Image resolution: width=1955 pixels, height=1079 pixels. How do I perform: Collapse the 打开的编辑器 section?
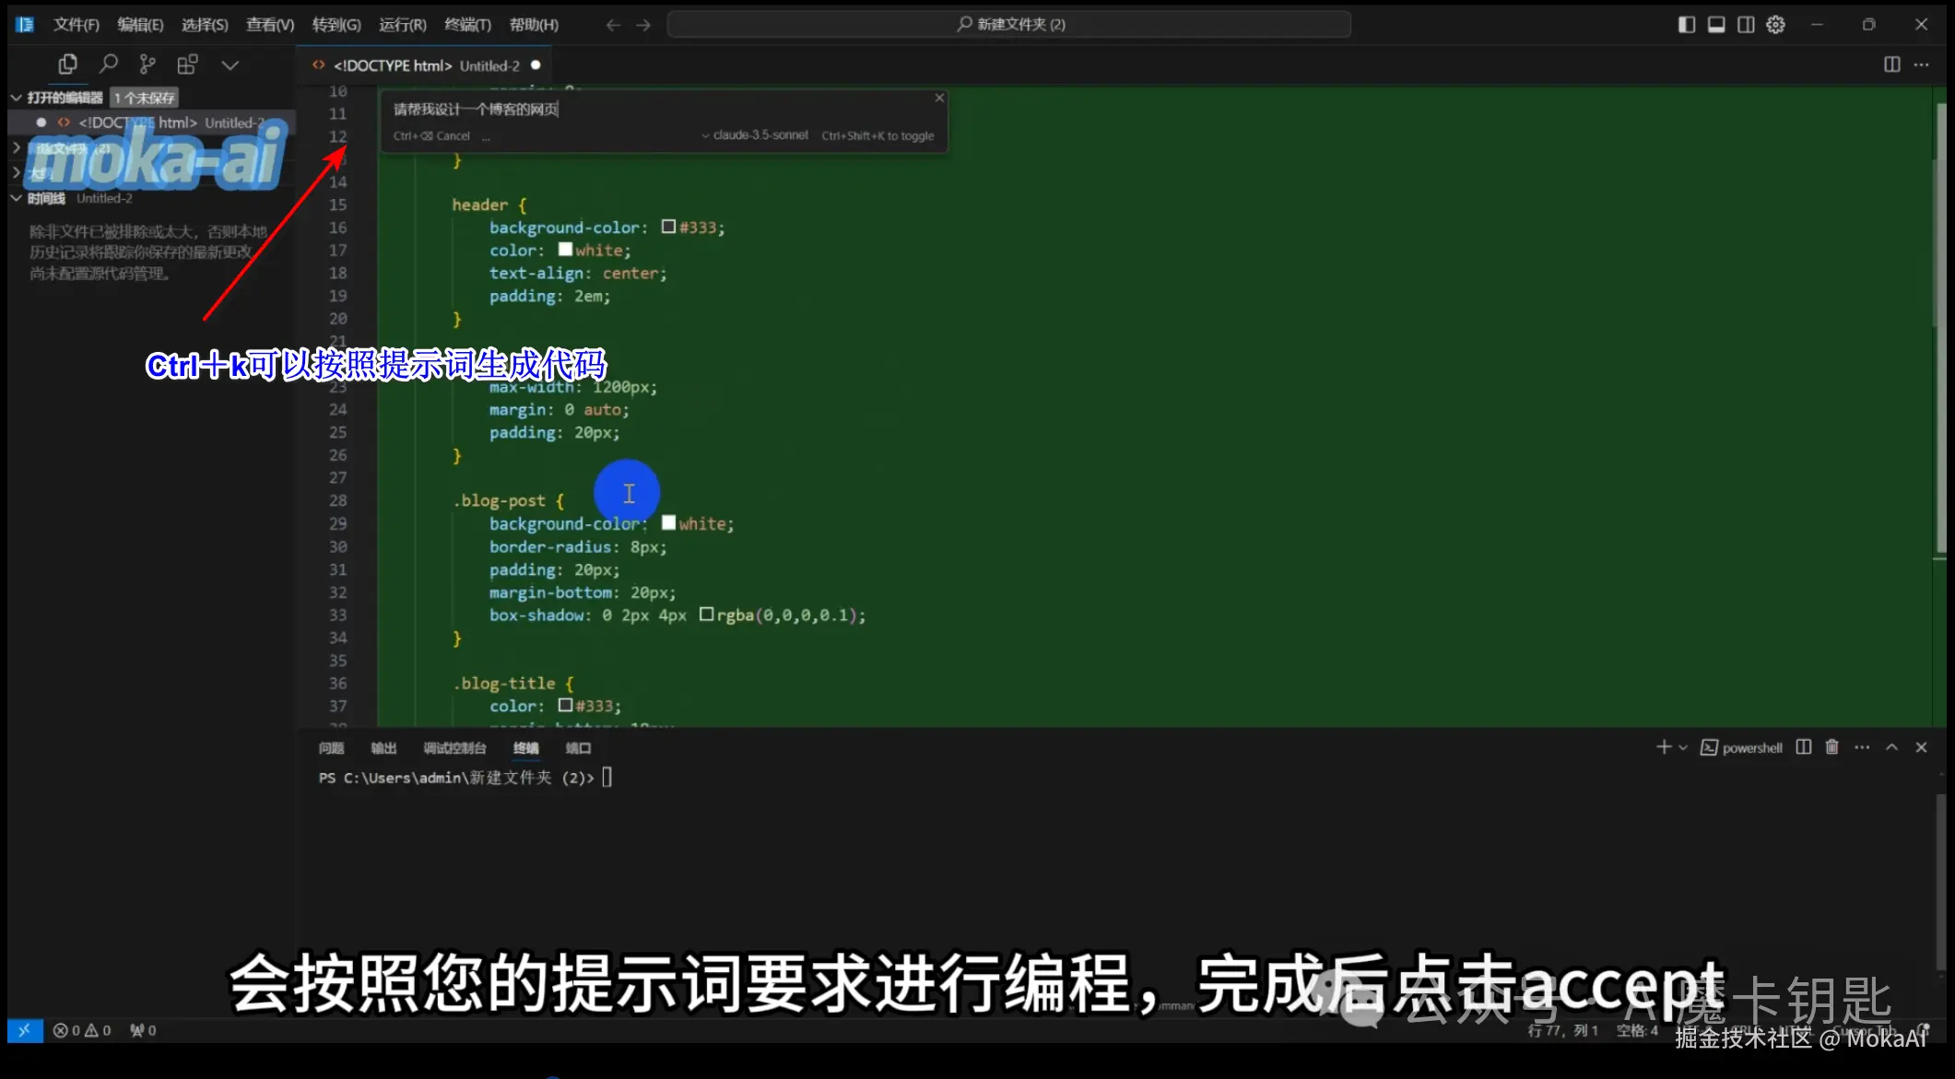(17, 97)
